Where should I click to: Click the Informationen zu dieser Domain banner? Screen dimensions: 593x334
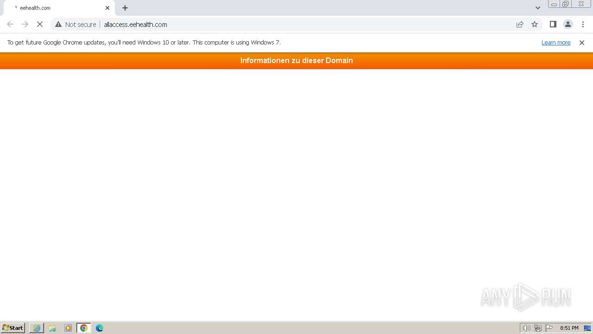click(296, 61)
